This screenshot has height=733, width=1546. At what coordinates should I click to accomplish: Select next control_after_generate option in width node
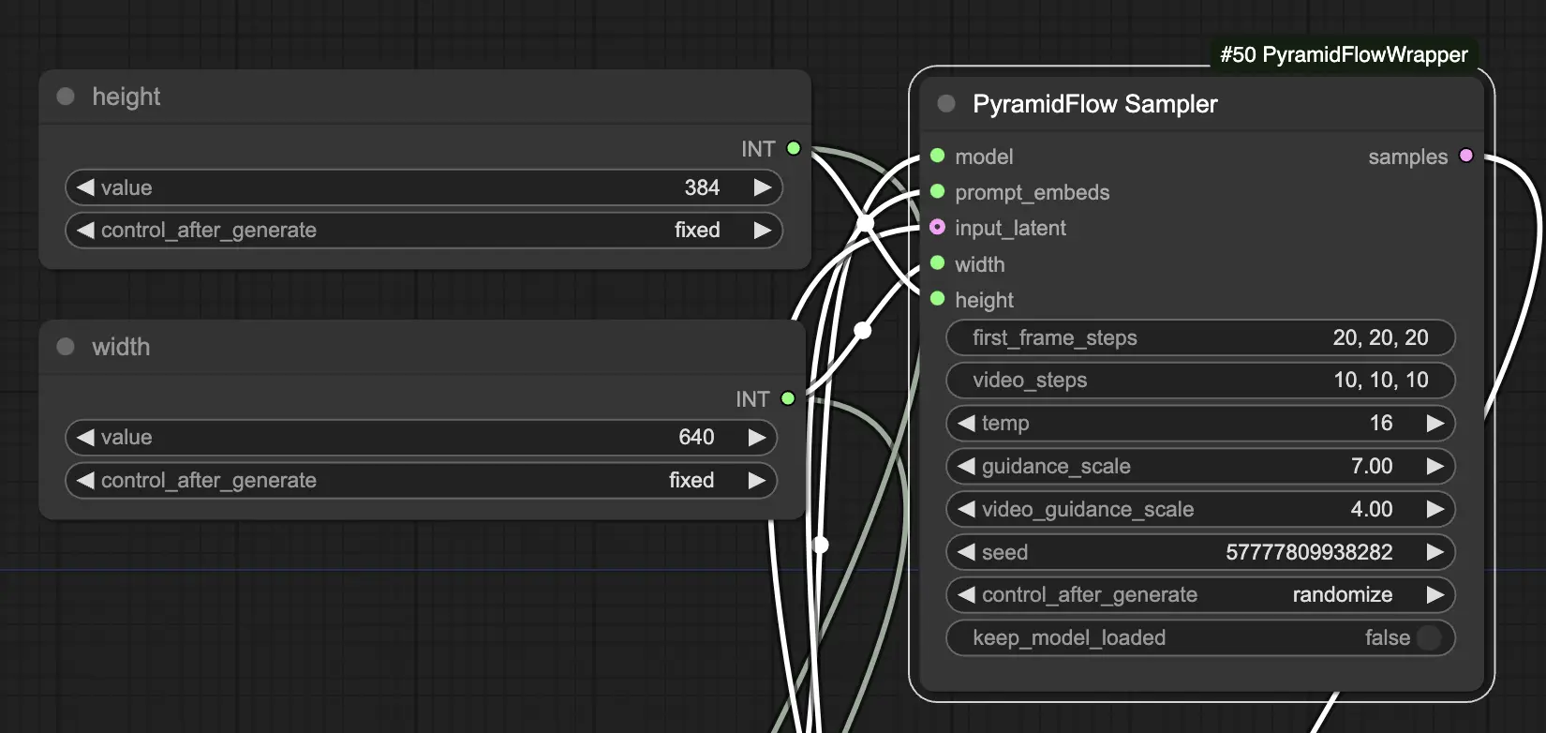tap(757, 480)
